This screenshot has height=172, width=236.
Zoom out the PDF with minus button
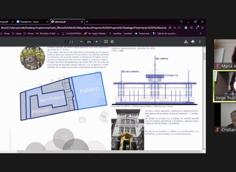(x=81, y=42)
